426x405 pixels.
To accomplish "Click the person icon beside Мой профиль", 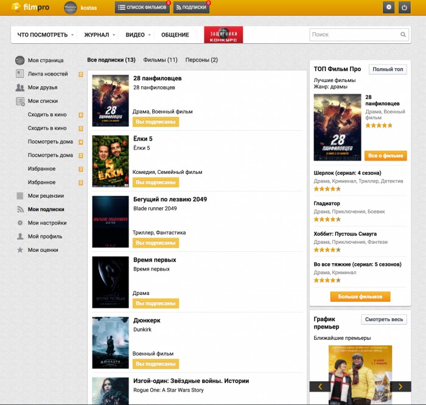I will 20,236.
